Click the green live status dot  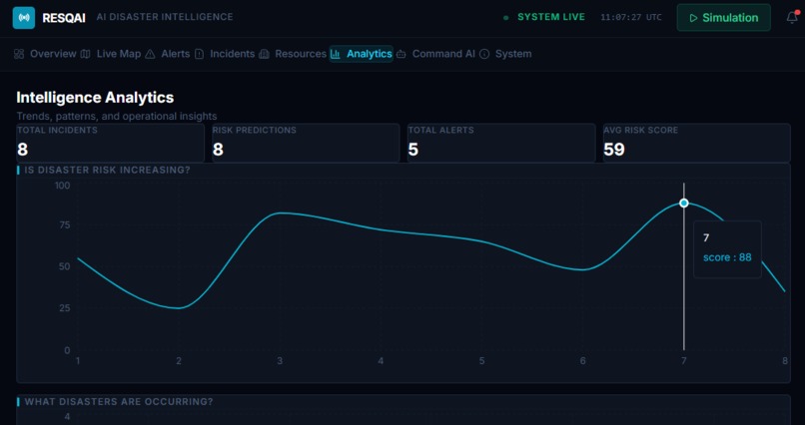coord(505,17)
